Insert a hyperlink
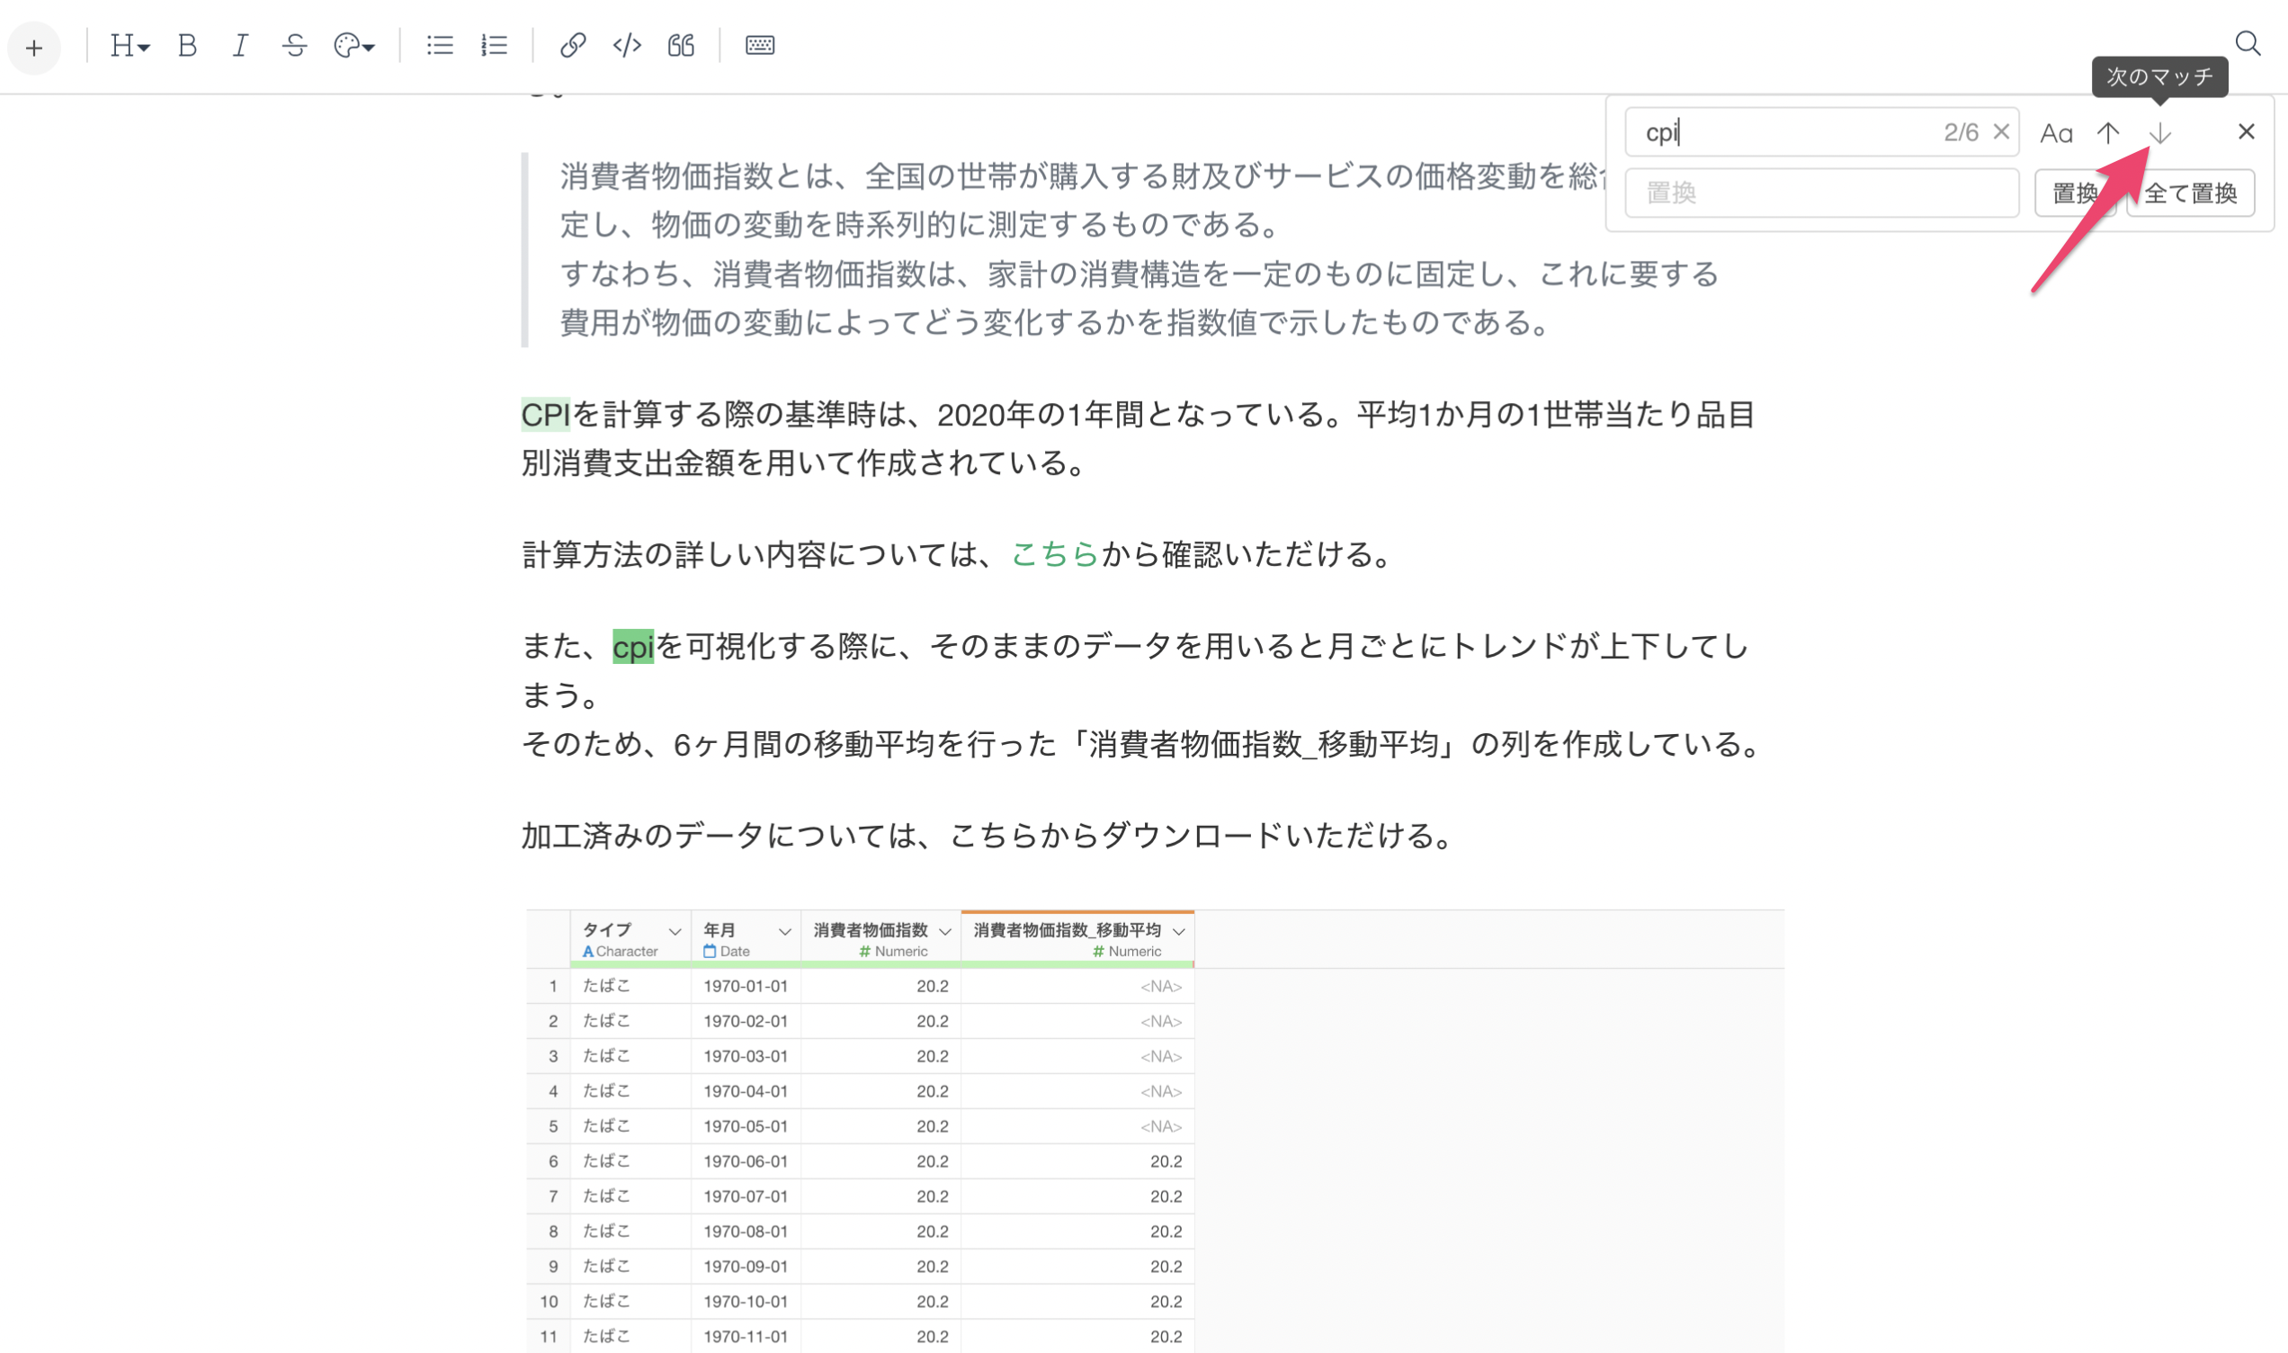Screen dimensions: 2288x1353 [572, 46]
